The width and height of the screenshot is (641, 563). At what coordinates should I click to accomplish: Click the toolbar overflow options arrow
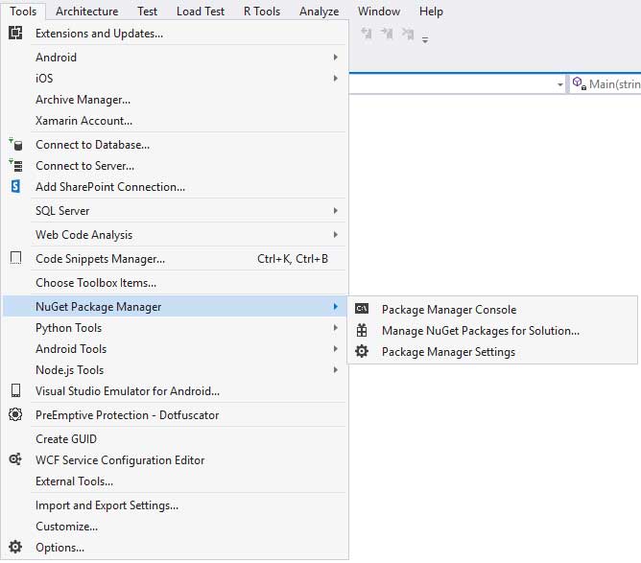pyautogui.click(x=425, y=40)
